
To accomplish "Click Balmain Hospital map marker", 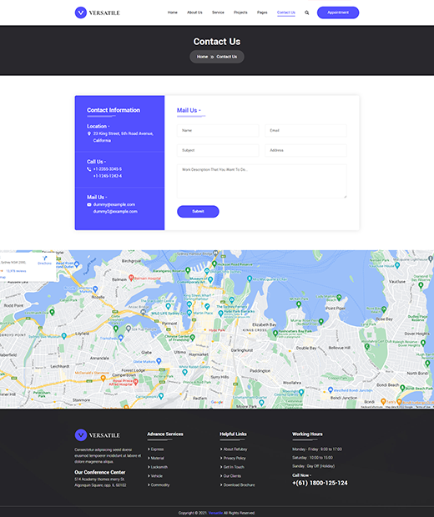I will 131,278.
